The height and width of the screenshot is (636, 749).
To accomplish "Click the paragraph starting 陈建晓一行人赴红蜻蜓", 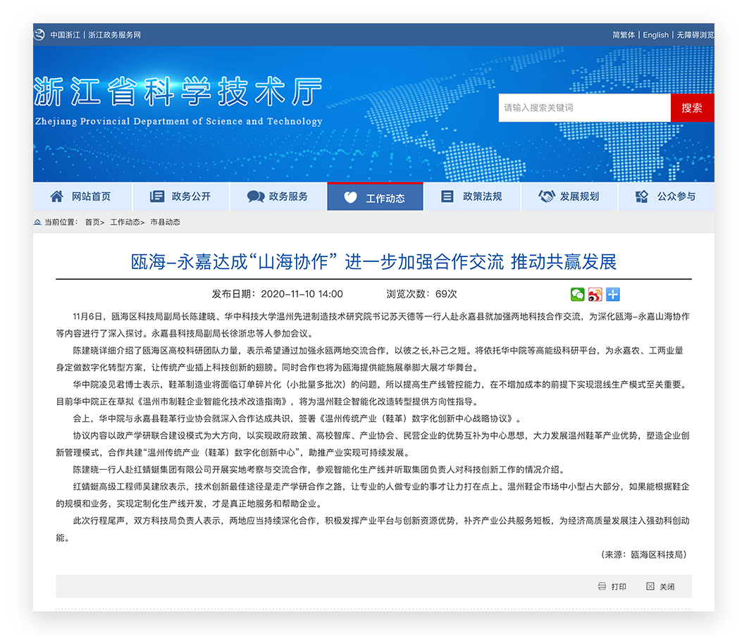I will click(x=318, y=470).
